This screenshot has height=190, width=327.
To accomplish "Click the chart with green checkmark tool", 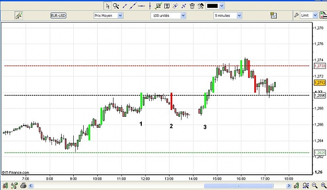I will tap(159, 6).
